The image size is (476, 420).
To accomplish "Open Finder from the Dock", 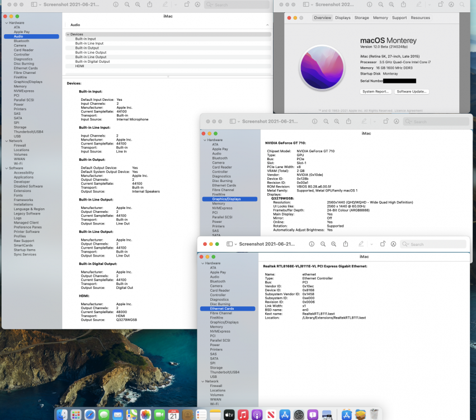I will (62, 414).
